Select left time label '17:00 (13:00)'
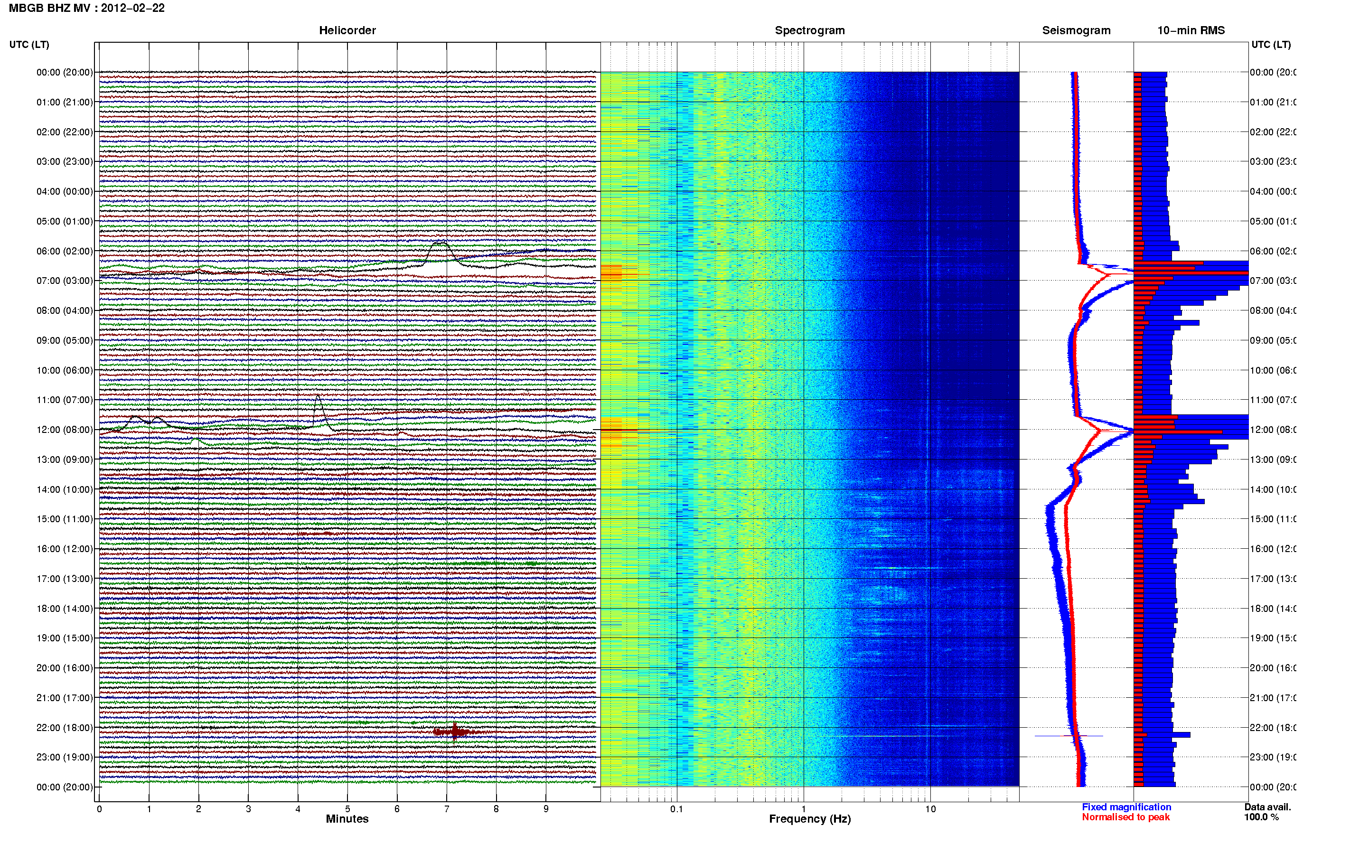Image resolution: width=1350 pixels, height=844 pixels. click(x=65, y=578)
